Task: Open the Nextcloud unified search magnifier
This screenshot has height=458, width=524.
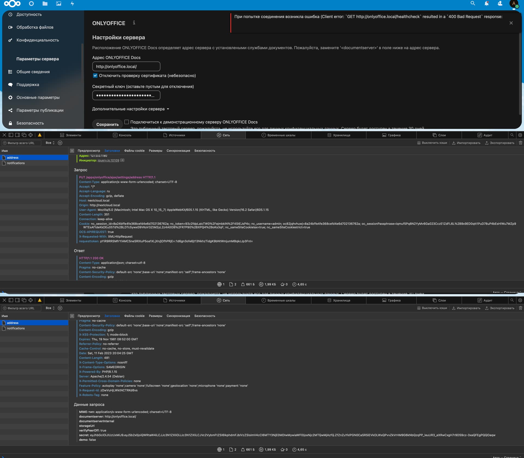Action: tap(473, 3)
